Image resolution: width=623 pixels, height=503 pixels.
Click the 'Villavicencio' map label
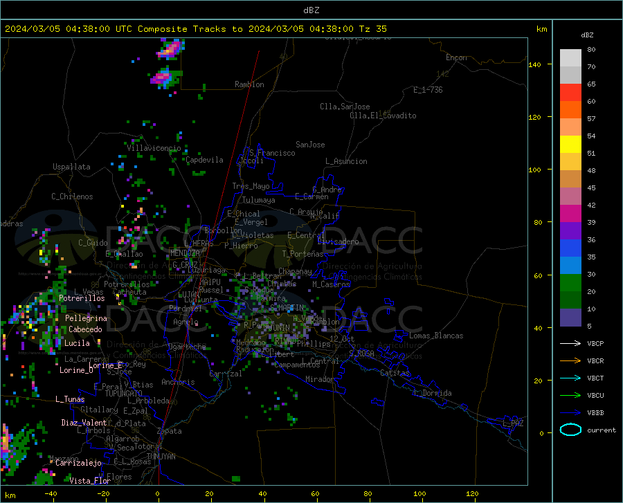pos(154,148)
